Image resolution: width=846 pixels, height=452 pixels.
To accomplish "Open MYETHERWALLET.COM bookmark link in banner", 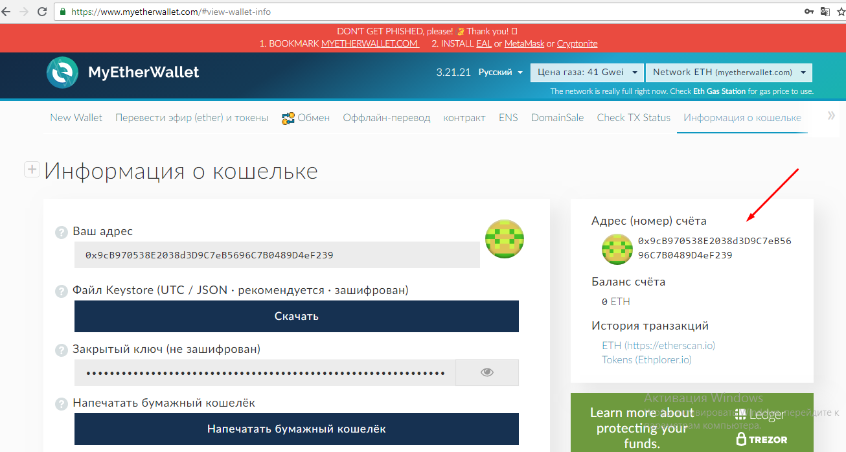I will point(370,43).
